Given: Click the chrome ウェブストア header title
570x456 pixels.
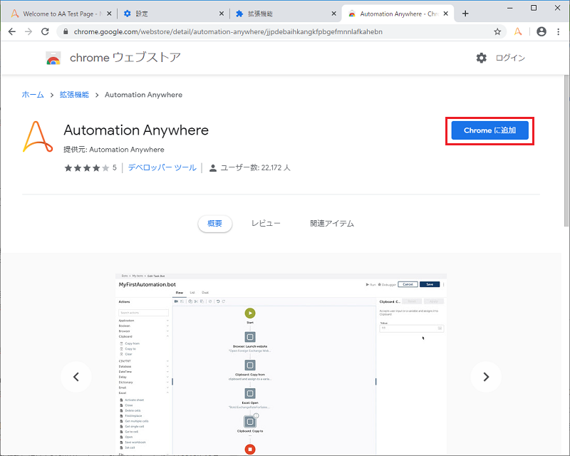Looking at the screenshot, I should (125, 58).
